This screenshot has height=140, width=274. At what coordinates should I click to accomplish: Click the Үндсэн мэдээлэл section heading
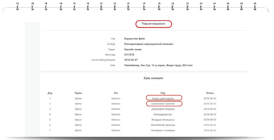click(153, 24)
